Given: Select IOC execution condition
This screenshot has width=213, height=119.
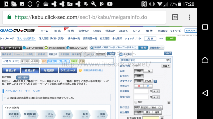Looking at the screenshot, I should [160, 107].
